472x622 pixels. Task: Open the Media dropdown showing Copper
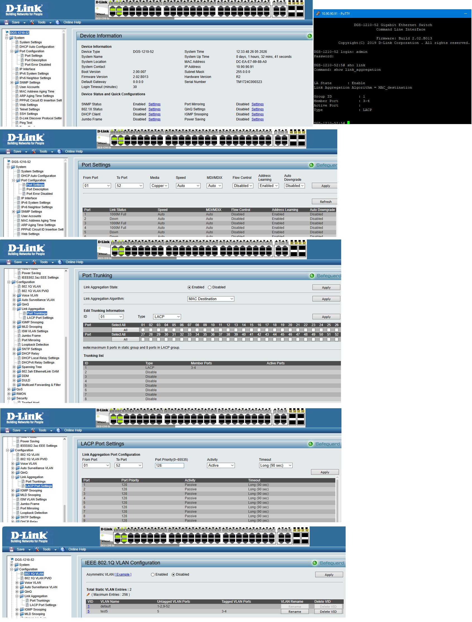[159, 186]
